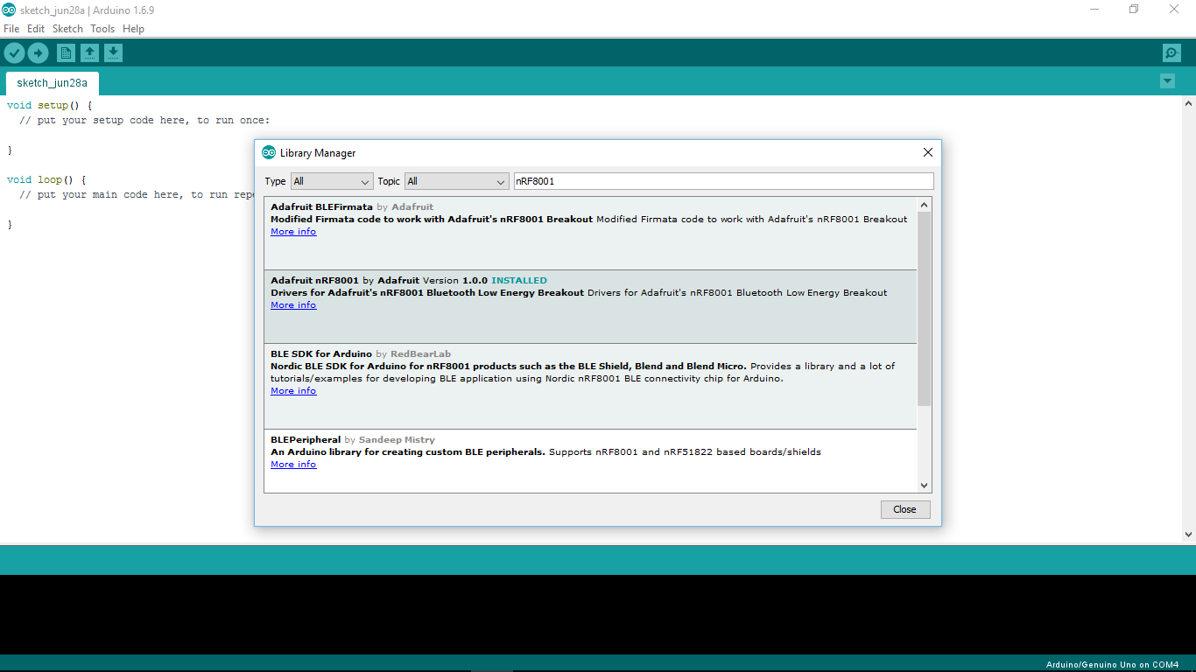Click the void loop() line in the editor
The width and height of the screenshot is (1196, 672).
click(x=46, y=180)
